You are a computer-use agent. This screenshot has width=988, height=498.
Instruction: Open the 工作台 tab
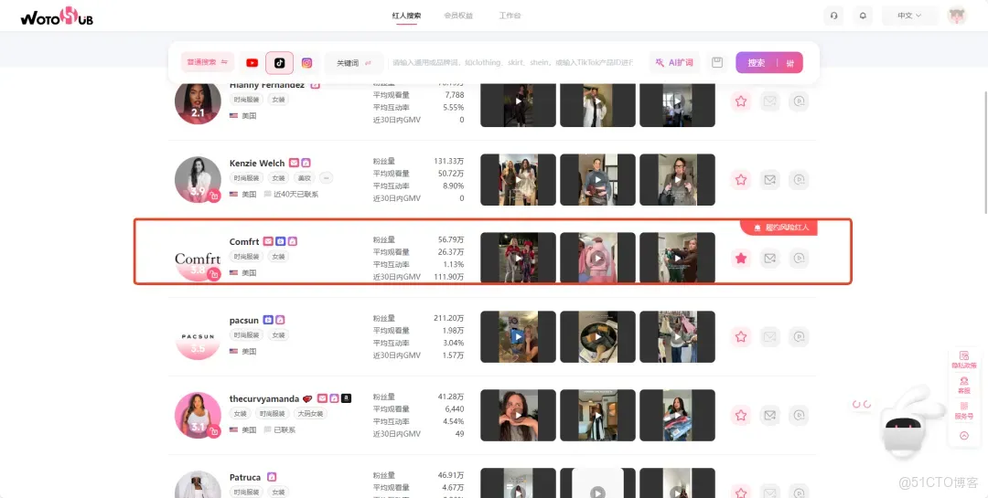[510, 16]
